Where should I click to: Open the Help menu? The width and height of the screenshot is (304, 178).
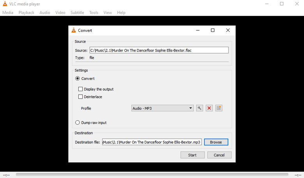point(121,12)
